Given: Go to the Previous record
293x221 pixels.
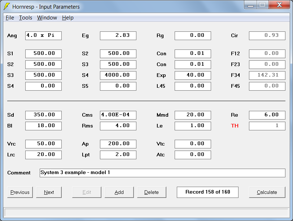Looking at the screenshot, I should tap(20, 192).
